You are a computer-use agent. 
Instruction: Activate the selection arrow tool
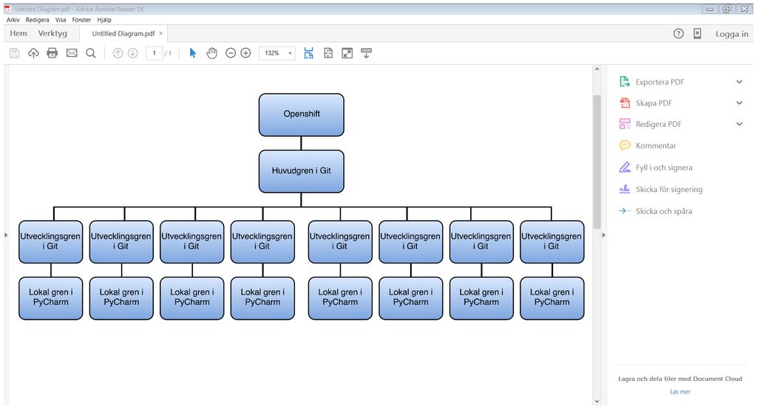[x=193, y=53]
